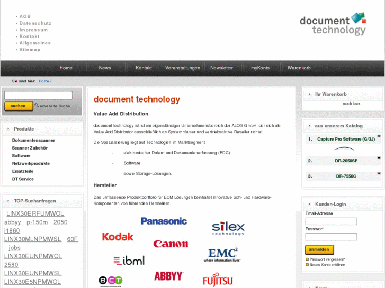Screen dimensions: 385x288
Task: Open Warenkorb in the navigation bar
Action: click(299, 68)
